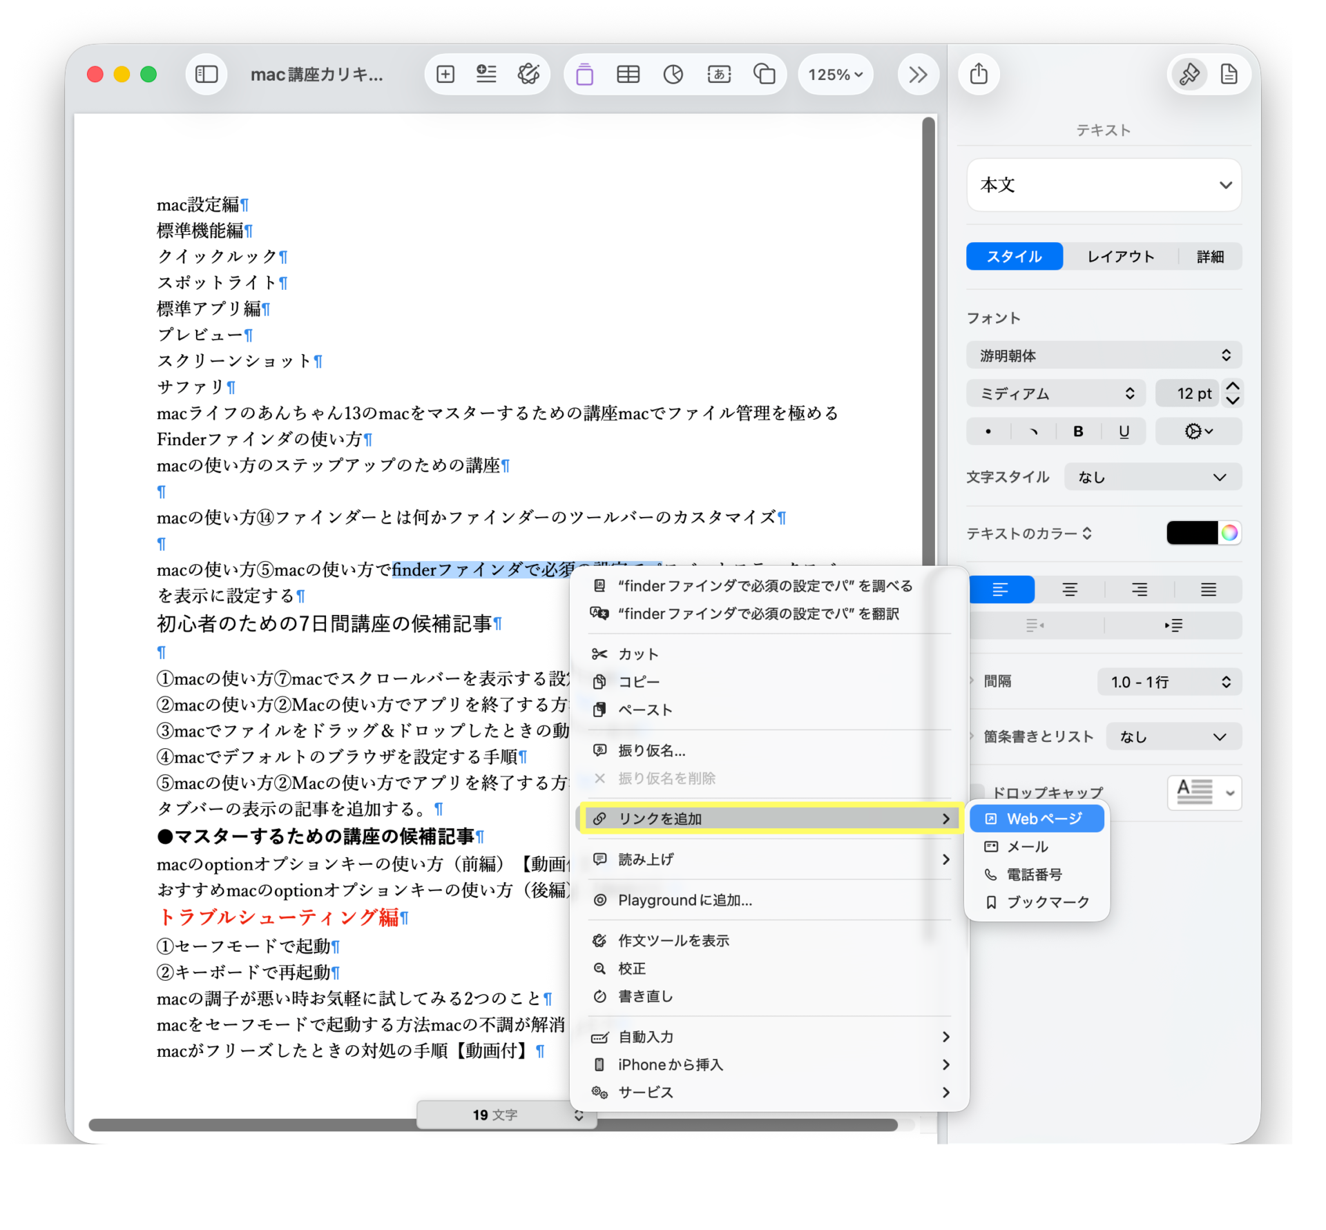Open the 1.0 - 1行 spacing dropdown
This screenshot has height=1230, width=1326.
click(x=1170, y=682)
